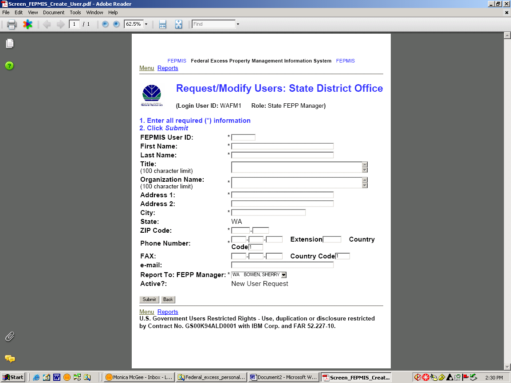Click the black triangle system tray icon
The width and height of the screenshot is (511, 383).
point(450,378)
